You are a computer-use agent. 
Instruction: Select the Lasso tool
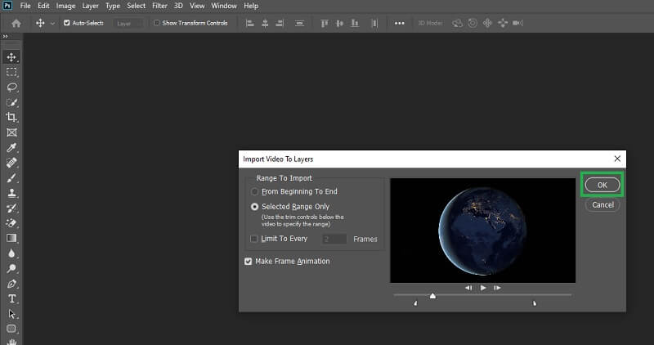click(11, 87)
